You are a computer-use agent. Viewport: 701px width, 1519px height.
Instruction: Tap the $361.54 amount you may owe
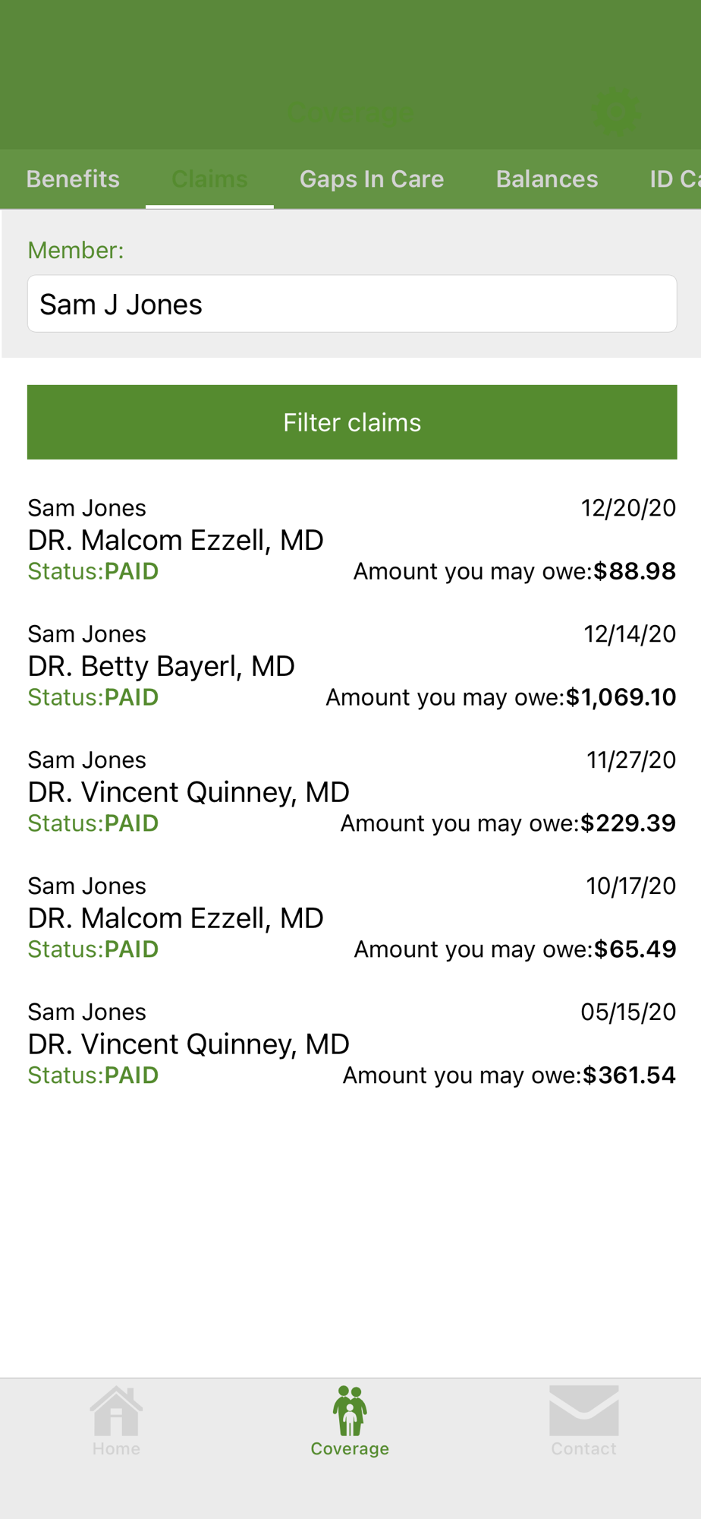(x=629, y=1075)
